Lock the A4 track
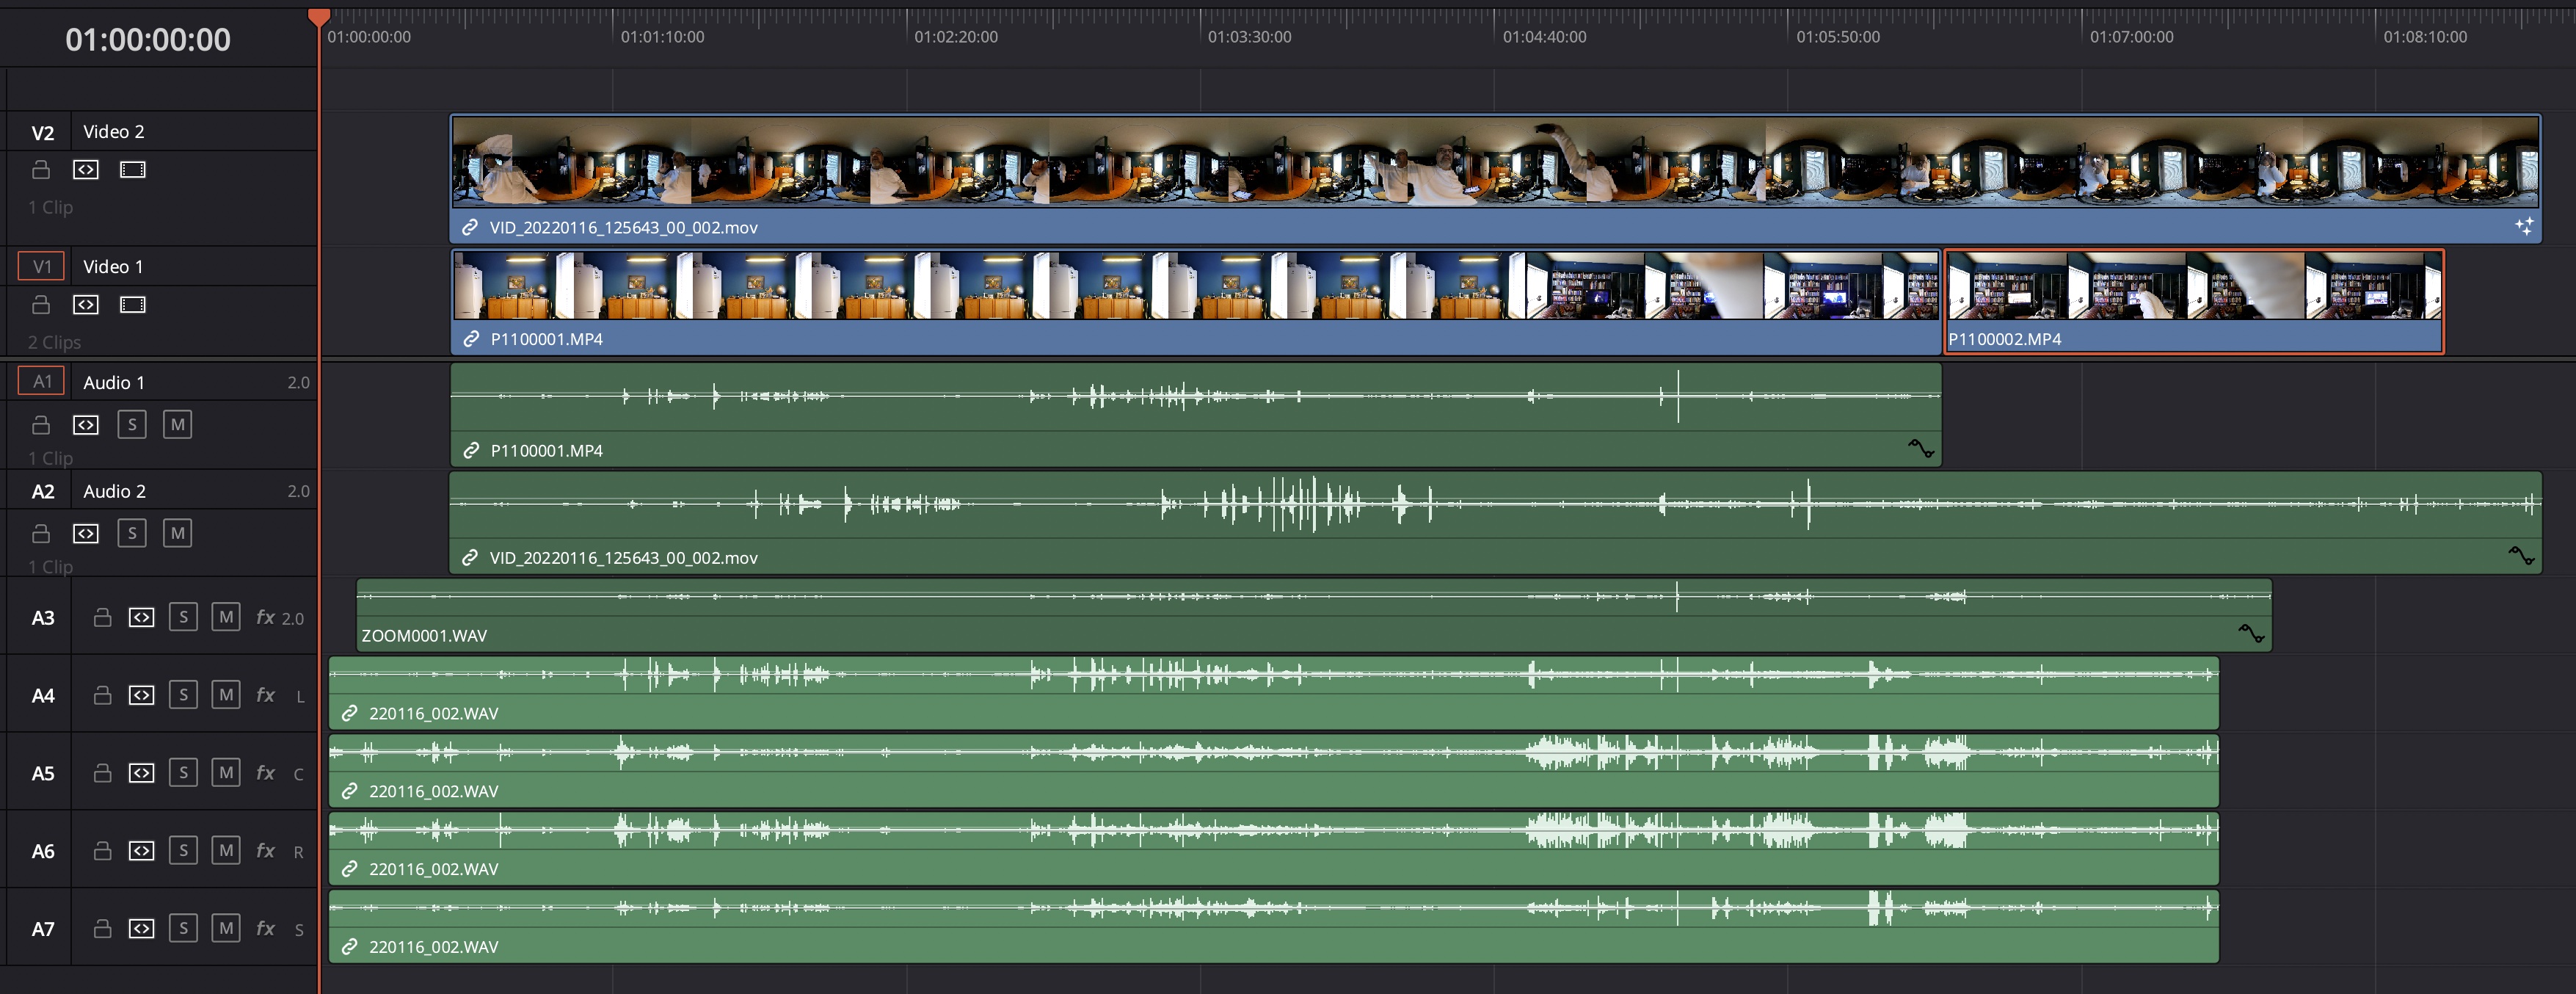The image size is (2576, 994). 102,695
